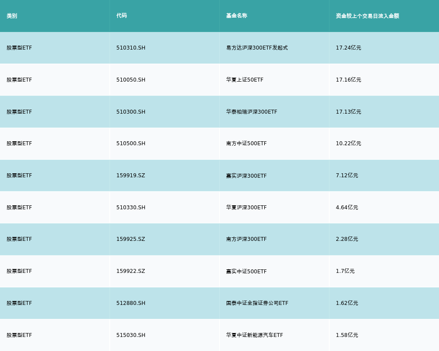
Task: Click inflow amount 1.62亿元
Action: tap(347, 303)
